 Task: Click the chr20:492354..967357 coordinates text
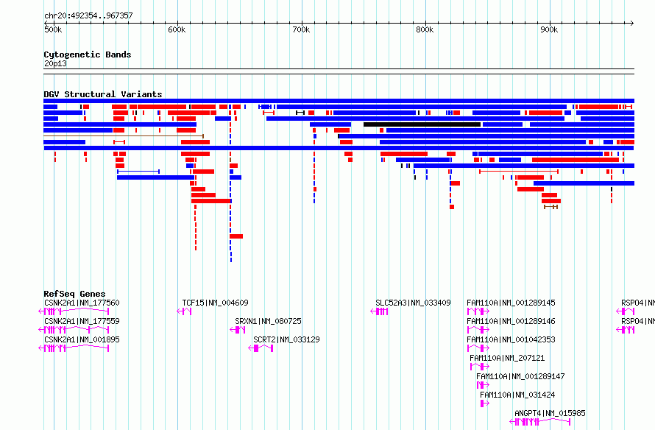88,15
